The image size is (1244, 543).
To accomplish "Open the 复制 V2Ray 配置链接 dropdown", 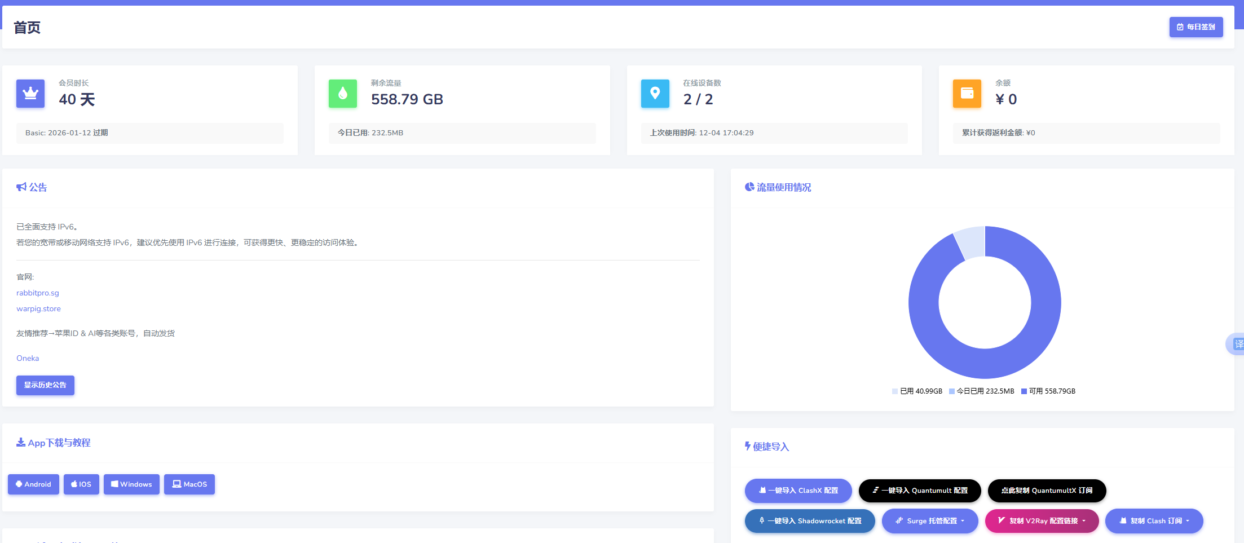I will (x=1042, y=521).
